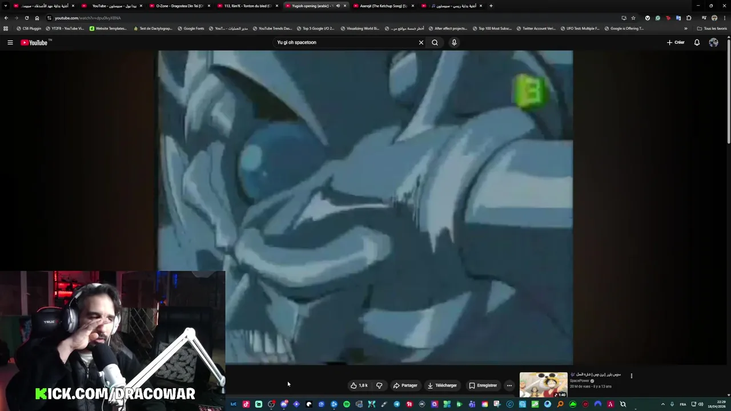The height and width of the screenshot is (411, 731).
Task: Share the video via Partager
Action: (x=405, y=385)
